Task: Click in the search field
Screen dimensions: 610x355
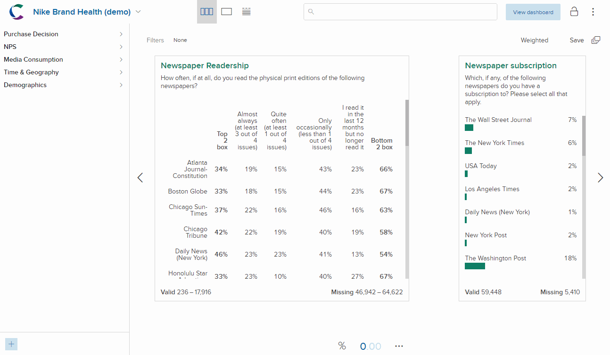Action: (400, 12)
